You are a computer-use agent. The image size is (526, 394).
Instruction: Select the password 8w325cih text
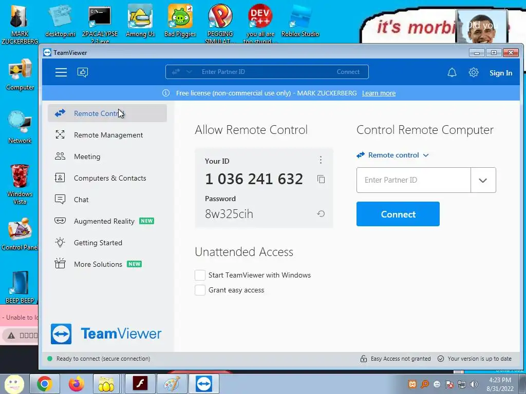click(229, 214)
